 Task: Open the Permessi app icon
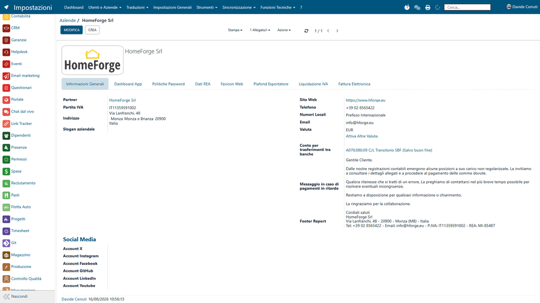coord(6,159)
